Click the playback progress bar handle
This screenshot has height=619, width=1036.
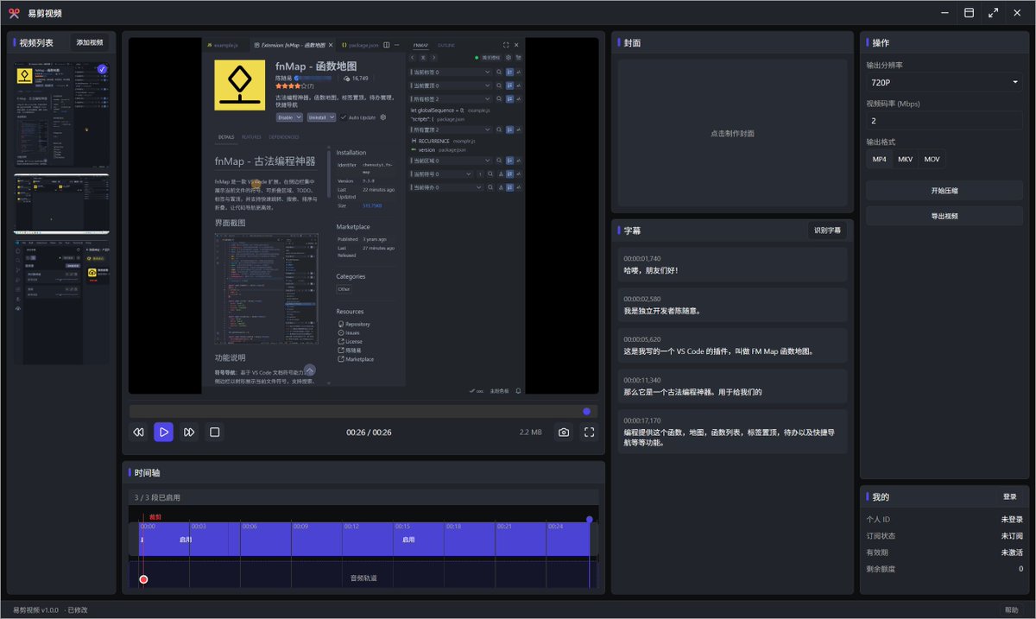coord(587,412)
